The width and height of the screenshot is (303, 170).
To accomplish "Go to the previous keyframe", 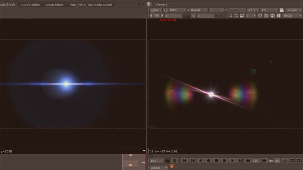I will click(x=192, y=161).
